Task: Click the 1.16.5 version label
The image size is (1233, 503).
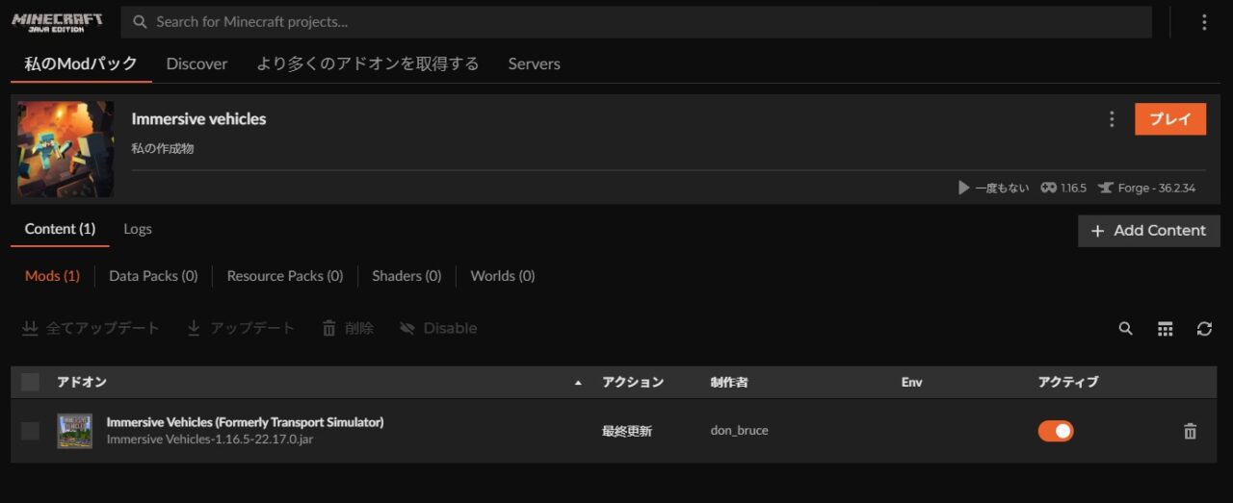Action: [x=1073, y=188]
